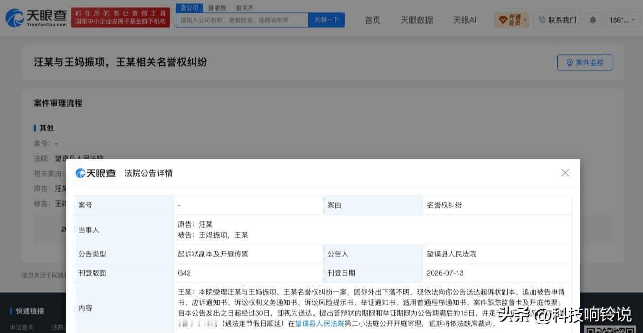
Task: Click the 原告：汪某 party text
Action: coord(195,225)
